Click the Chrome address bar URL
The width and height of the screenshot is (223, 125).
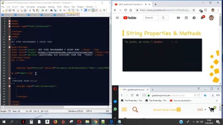click(x=165, y=10)
